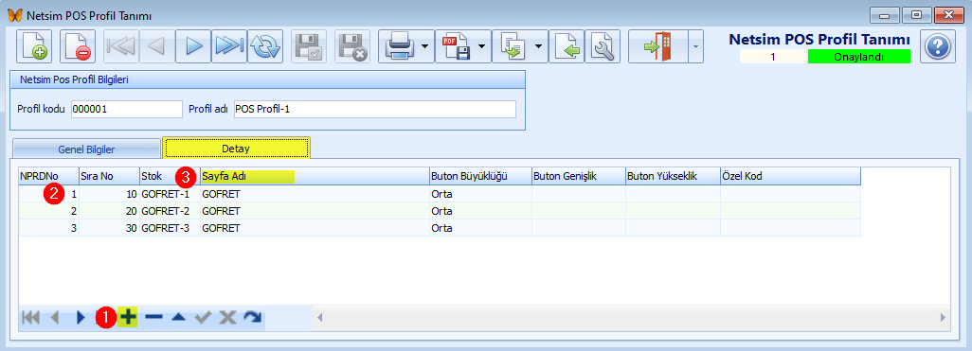Click Orta size in GOFRET-3 row
Viewport: 972px width, 351px height.
coord(480,227)
